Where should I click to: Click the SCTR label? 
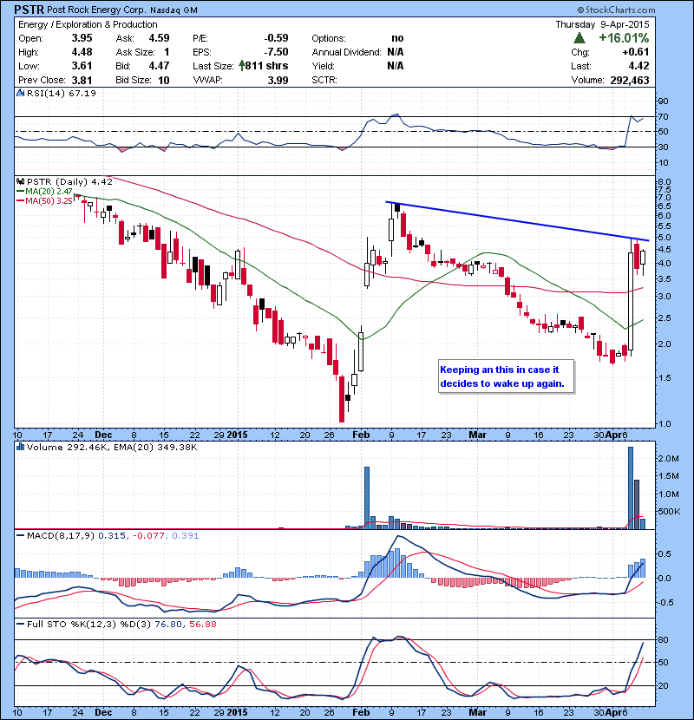tap(324, 80)
